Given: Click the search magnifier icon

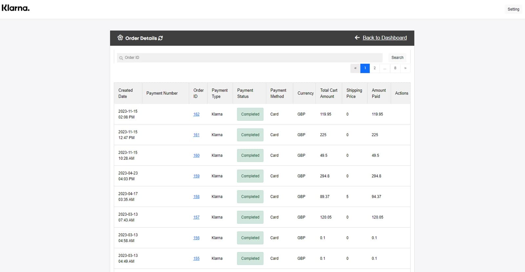Looking at the screenshot, I should [x=121, y=58].
